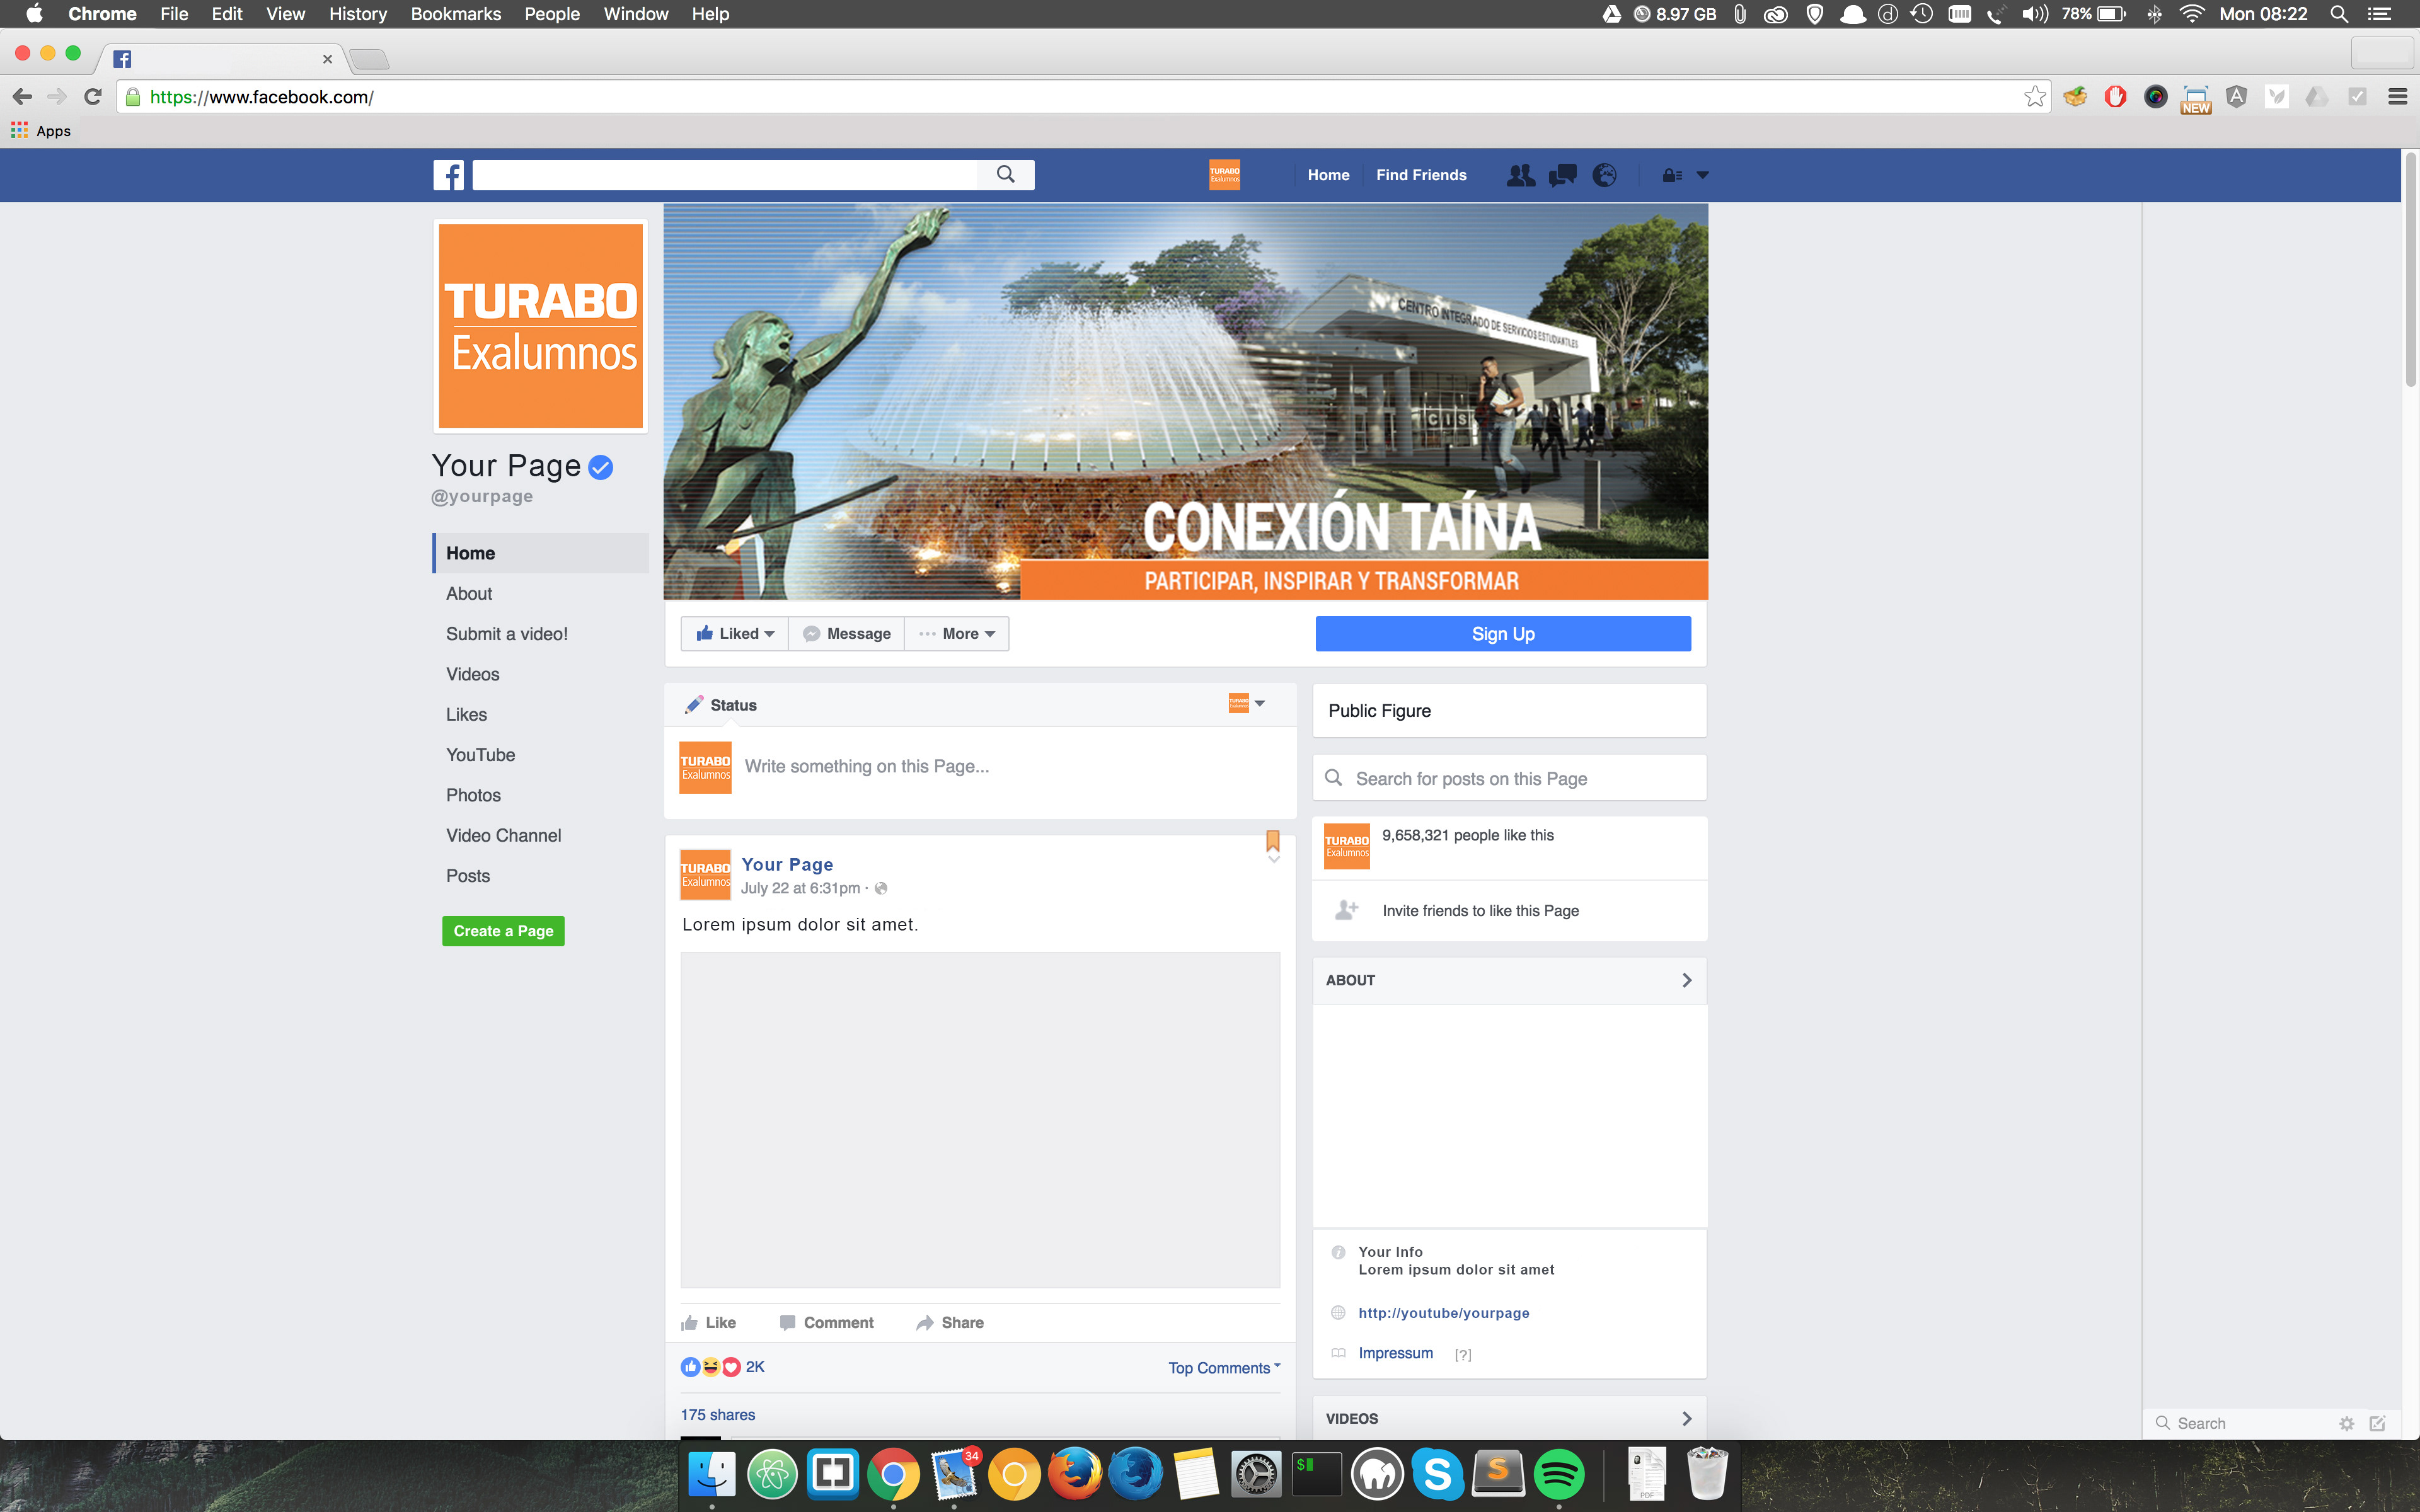Click the browser reload button
Viewport: 2420px width, 1512px height.
pos(93,97)
